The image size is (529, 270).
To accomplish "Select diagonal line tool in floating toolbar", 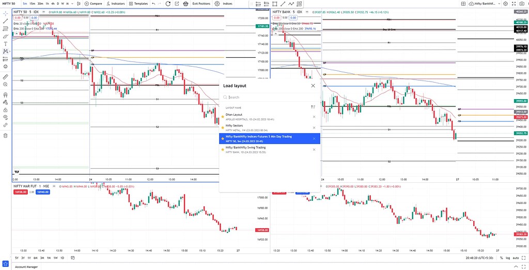I will (x=283, y=4).
